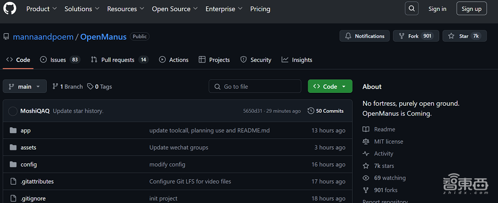The image size is (498, 203).
Task: Open the Activity pulse link
Action: tap(383, 154)
